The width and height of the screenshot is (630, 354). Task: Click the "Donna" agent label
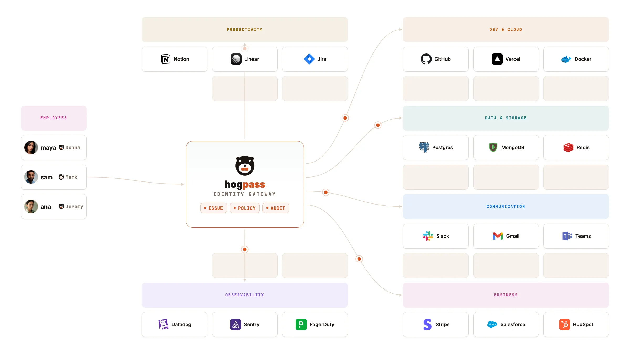click(x=73, y=147)
